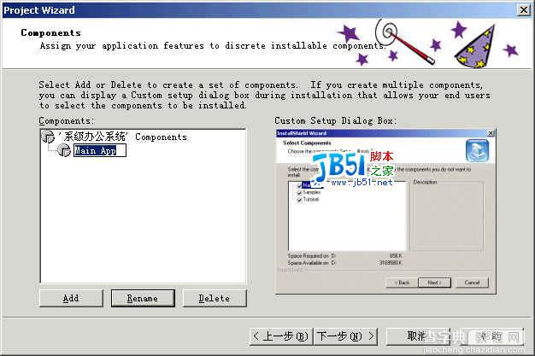Click the Main App rename edit field

click(x=100, y=150)
